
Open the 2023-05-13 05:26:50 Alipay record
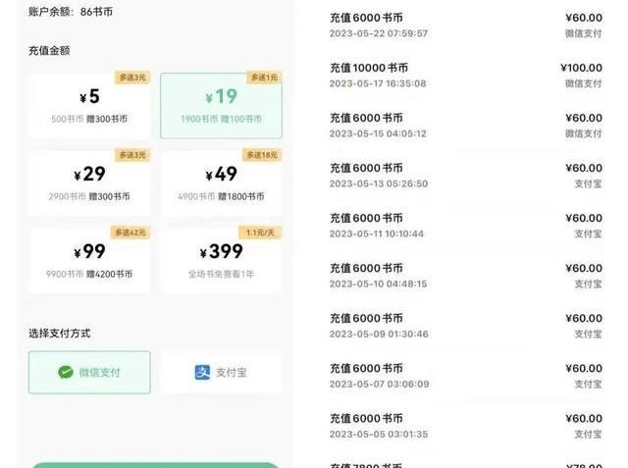click(x=465, y=176)
